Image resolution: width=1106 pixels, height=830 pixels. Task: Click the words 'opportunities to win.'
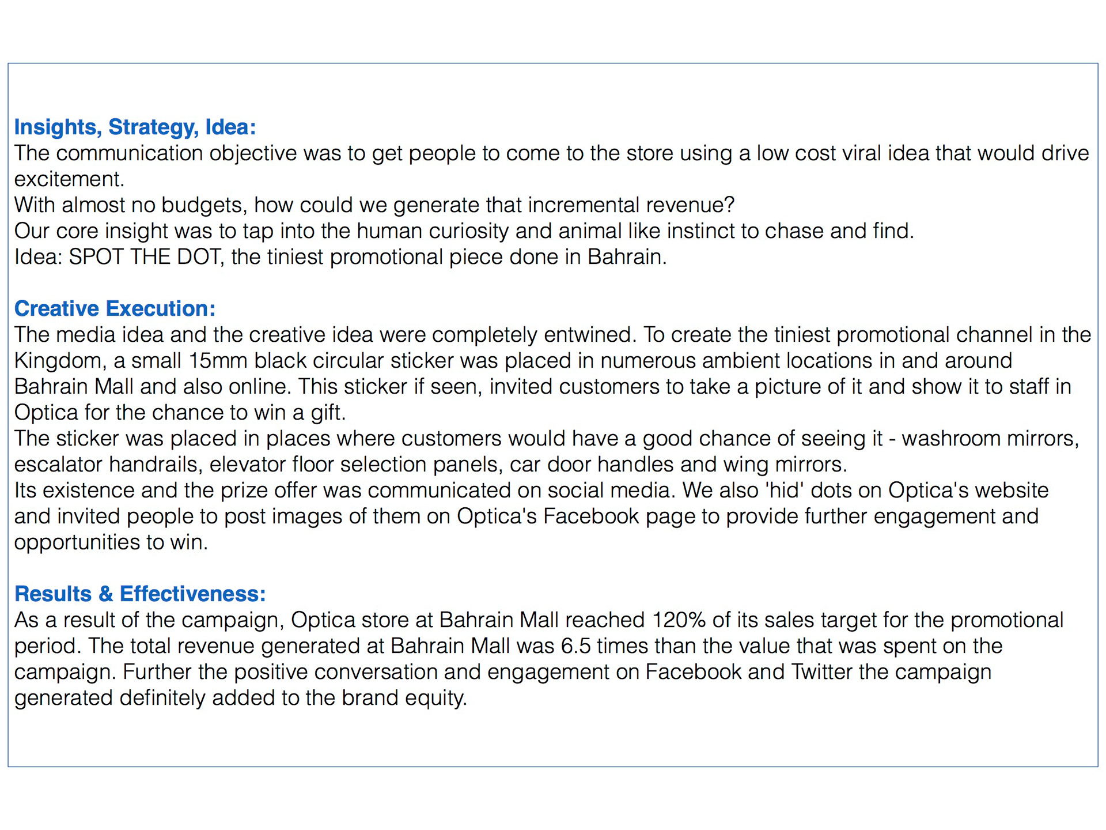(111, 542)
